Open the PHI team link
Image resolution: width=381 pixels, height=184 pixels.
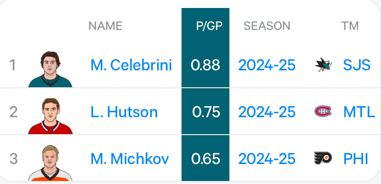pyautogui.click(x=356, y=159)
